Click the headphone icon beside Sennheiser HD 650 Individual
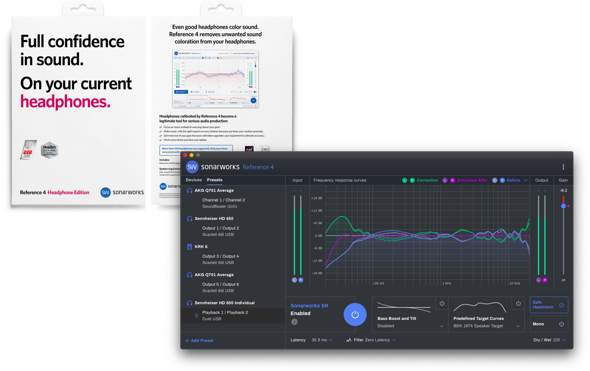 (190, 303)
